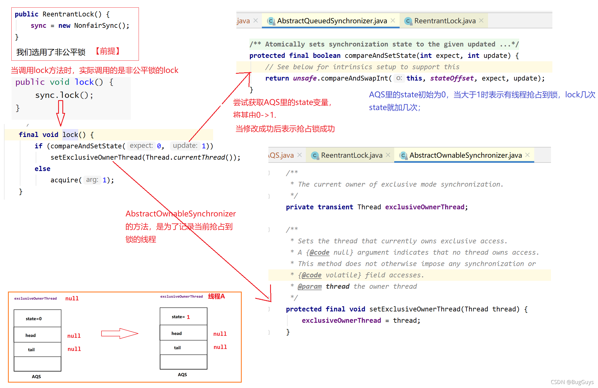
Task: Close the AbstractQueuedSynchronizer.java tab
Action: click(x=393, y=20)
